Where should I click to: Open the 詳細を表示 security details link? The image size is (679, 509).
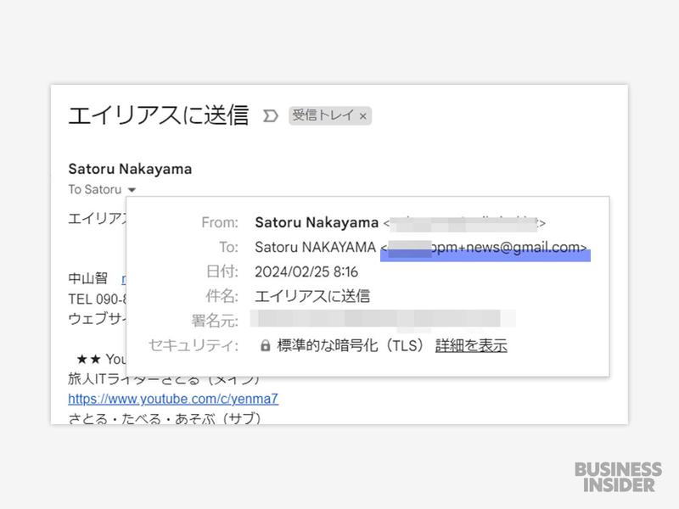point(471,346)
